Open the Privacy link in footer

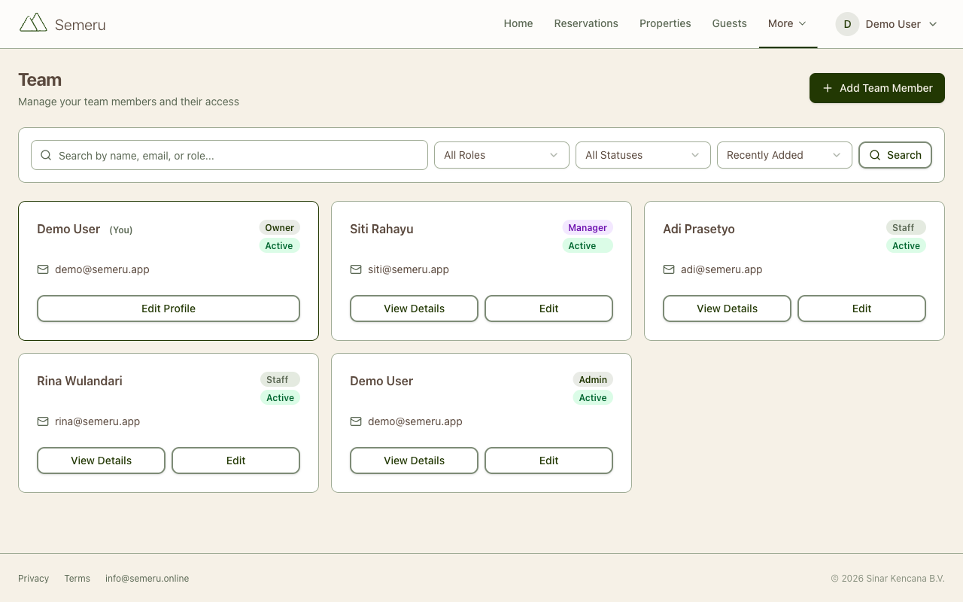(x=33, y=579)
